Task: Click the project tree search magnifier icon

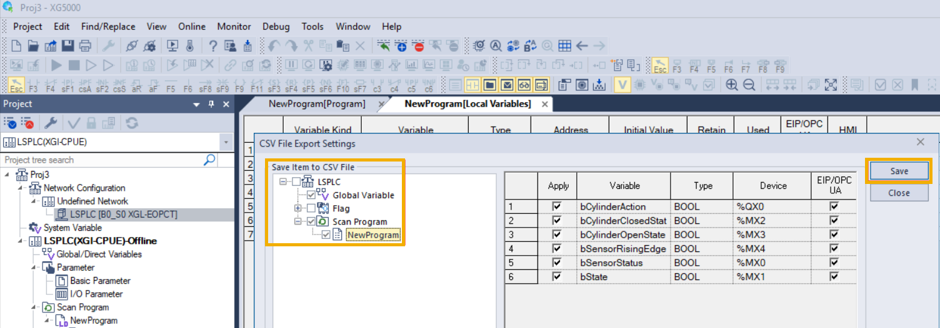Action: (x=210, y=160)
